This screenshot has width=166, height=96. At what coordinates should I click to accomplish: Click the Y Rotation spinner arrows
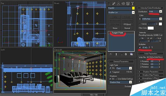160,64
